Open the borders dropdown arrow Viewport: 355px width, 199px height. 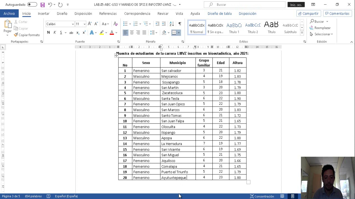[x=179, y=33]
